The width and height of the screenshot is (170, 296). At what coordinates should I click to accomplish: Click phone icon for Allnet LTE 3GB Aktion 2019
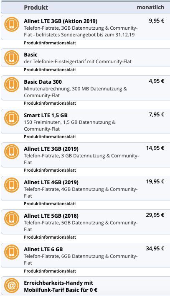12,24
